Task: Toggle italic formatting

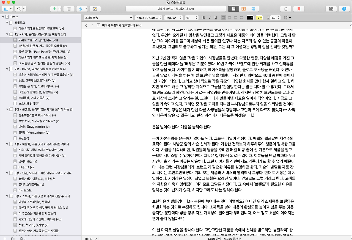Action: click(210, 18)
